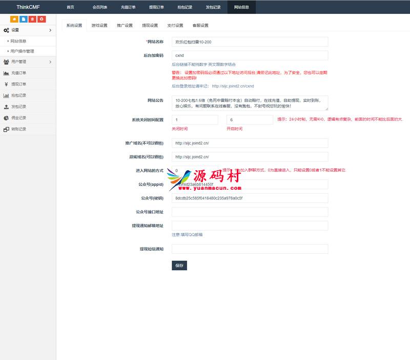Expand the 用户管理 sidebar section
Screen dimensions: 410x360
28,62
